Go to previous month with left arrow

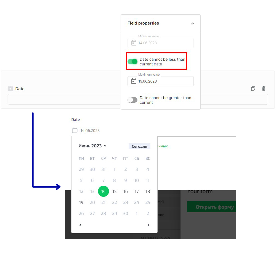point(80,225)
